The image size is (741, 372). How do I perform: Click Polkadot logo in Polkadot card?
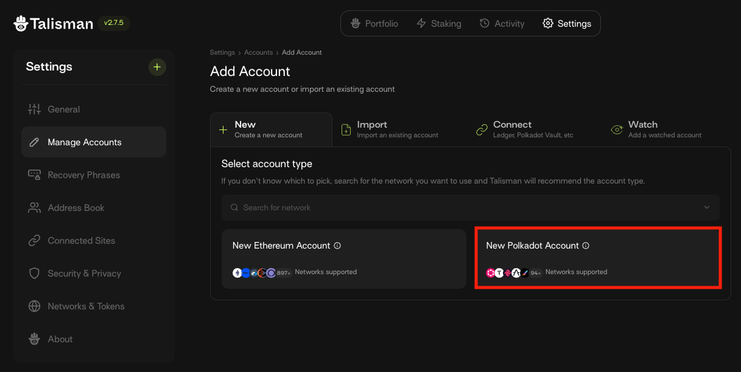(491, 273)
